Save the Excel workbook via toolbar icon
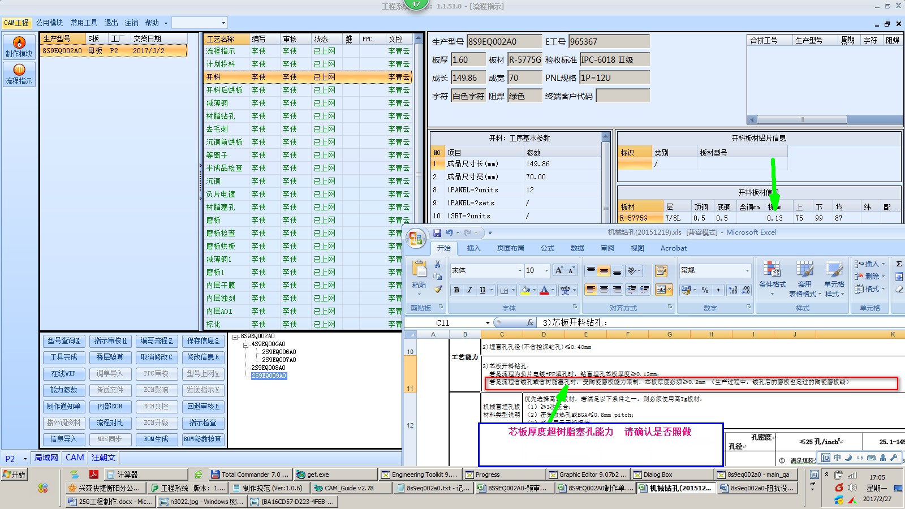The image size is (905, 509). point(437,232)
